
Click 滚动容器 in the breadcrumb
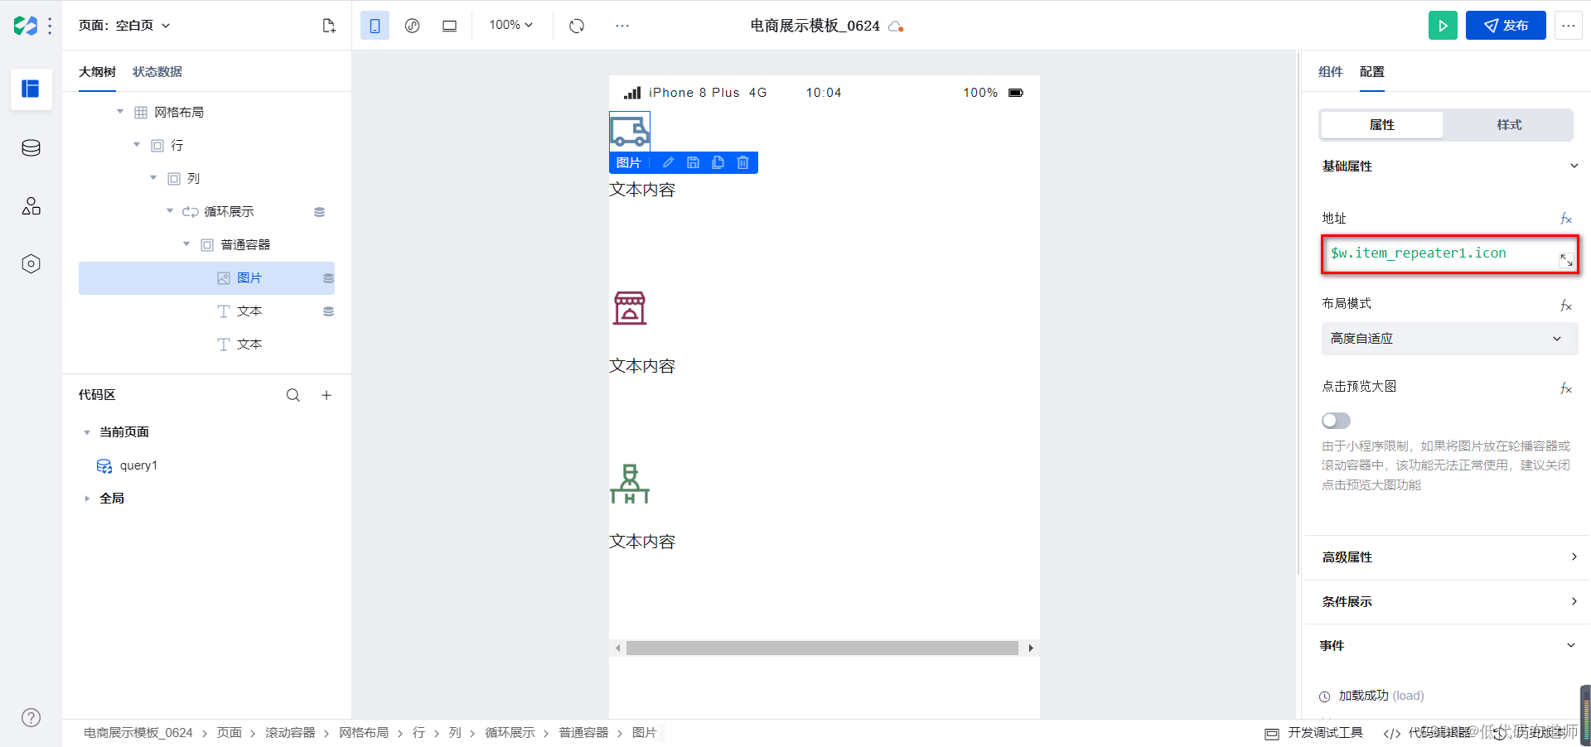[290, 733]
